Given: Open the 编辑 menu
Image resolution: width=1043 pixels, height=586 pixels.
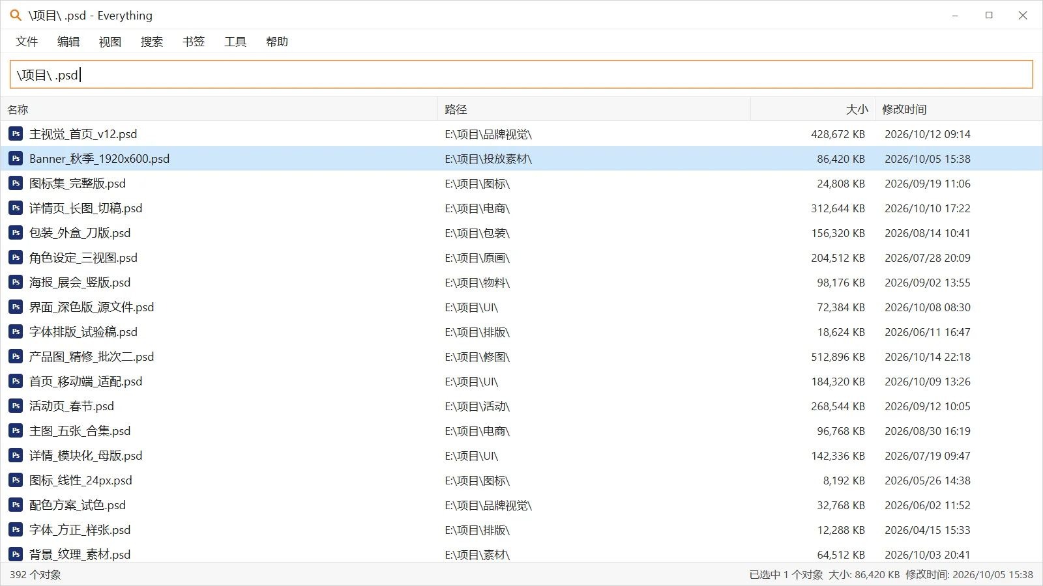Looking at the screenshot, I should pos(68,42).
